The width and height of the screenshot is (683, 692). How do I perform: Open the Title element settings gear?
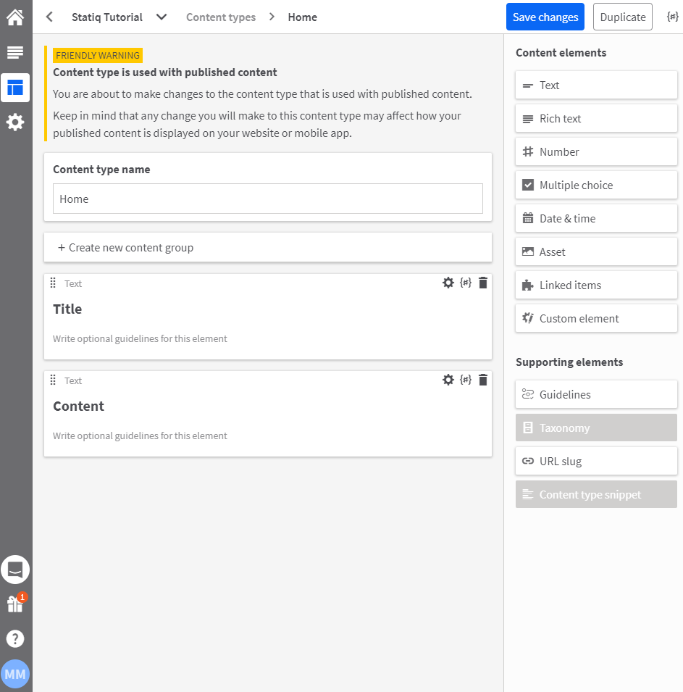coord(448,283)
